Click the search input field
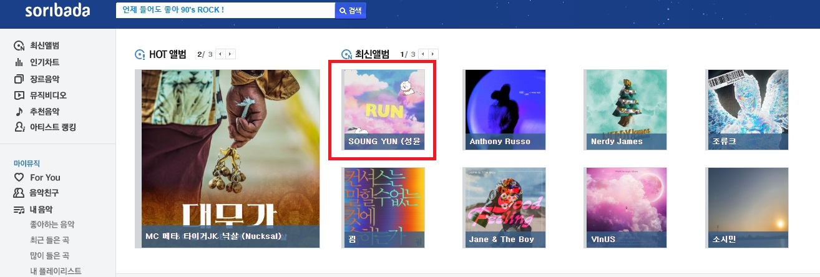Screen dimensions: 820x277 [x=226, y=11]
